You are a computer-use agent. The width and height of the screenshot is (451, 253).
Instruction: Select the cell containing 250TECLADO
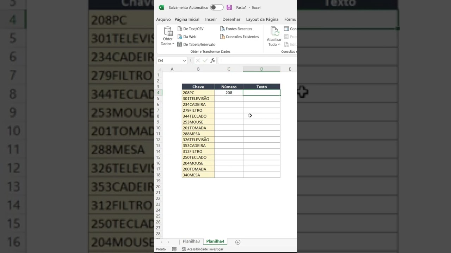point(198,157)
